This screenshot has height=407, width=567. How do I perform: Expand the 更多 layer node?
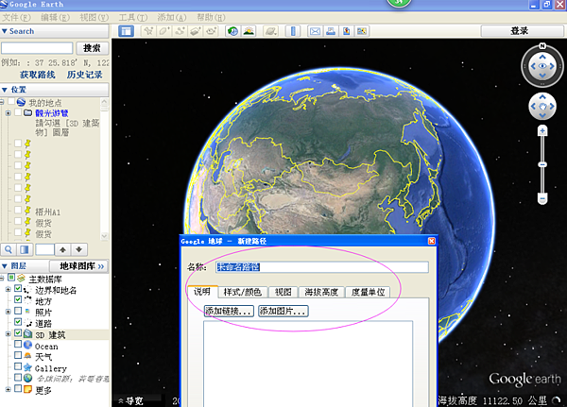8,389
